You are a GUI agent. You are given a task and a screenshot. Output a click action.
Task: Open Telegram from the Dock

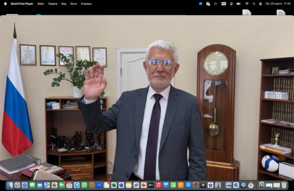pos(77,185)
